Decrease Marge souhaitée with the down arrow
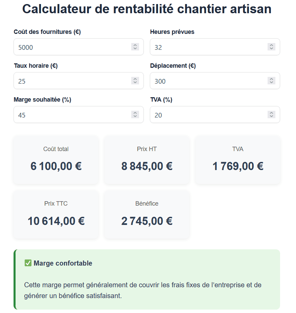This screenshot has width=296, height=313. tap(135, 117)
